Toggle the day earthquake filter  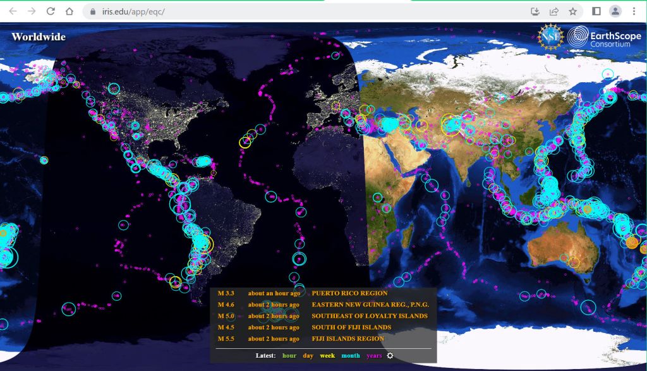308,355
